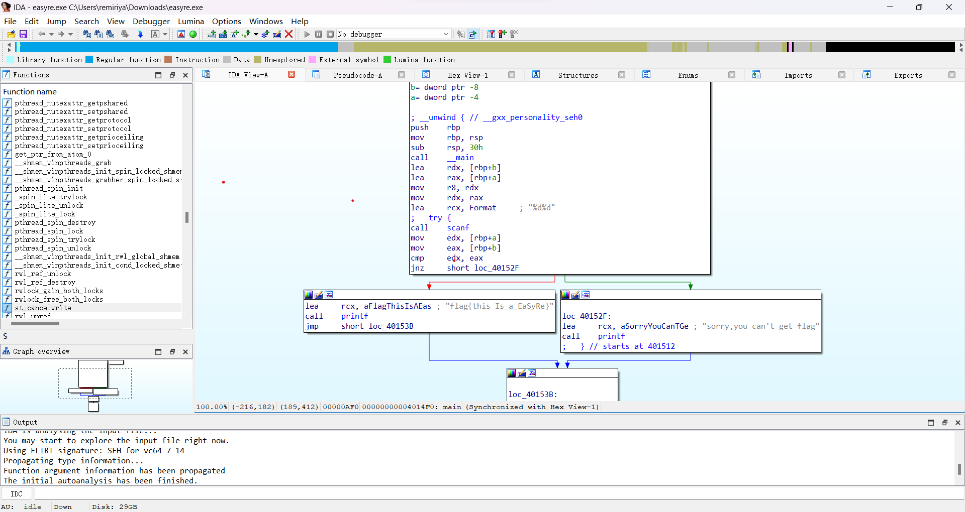Viewport: 965px width, 512px height.
Task: Click the node color icon in the flag block
Action: [309, 295]
